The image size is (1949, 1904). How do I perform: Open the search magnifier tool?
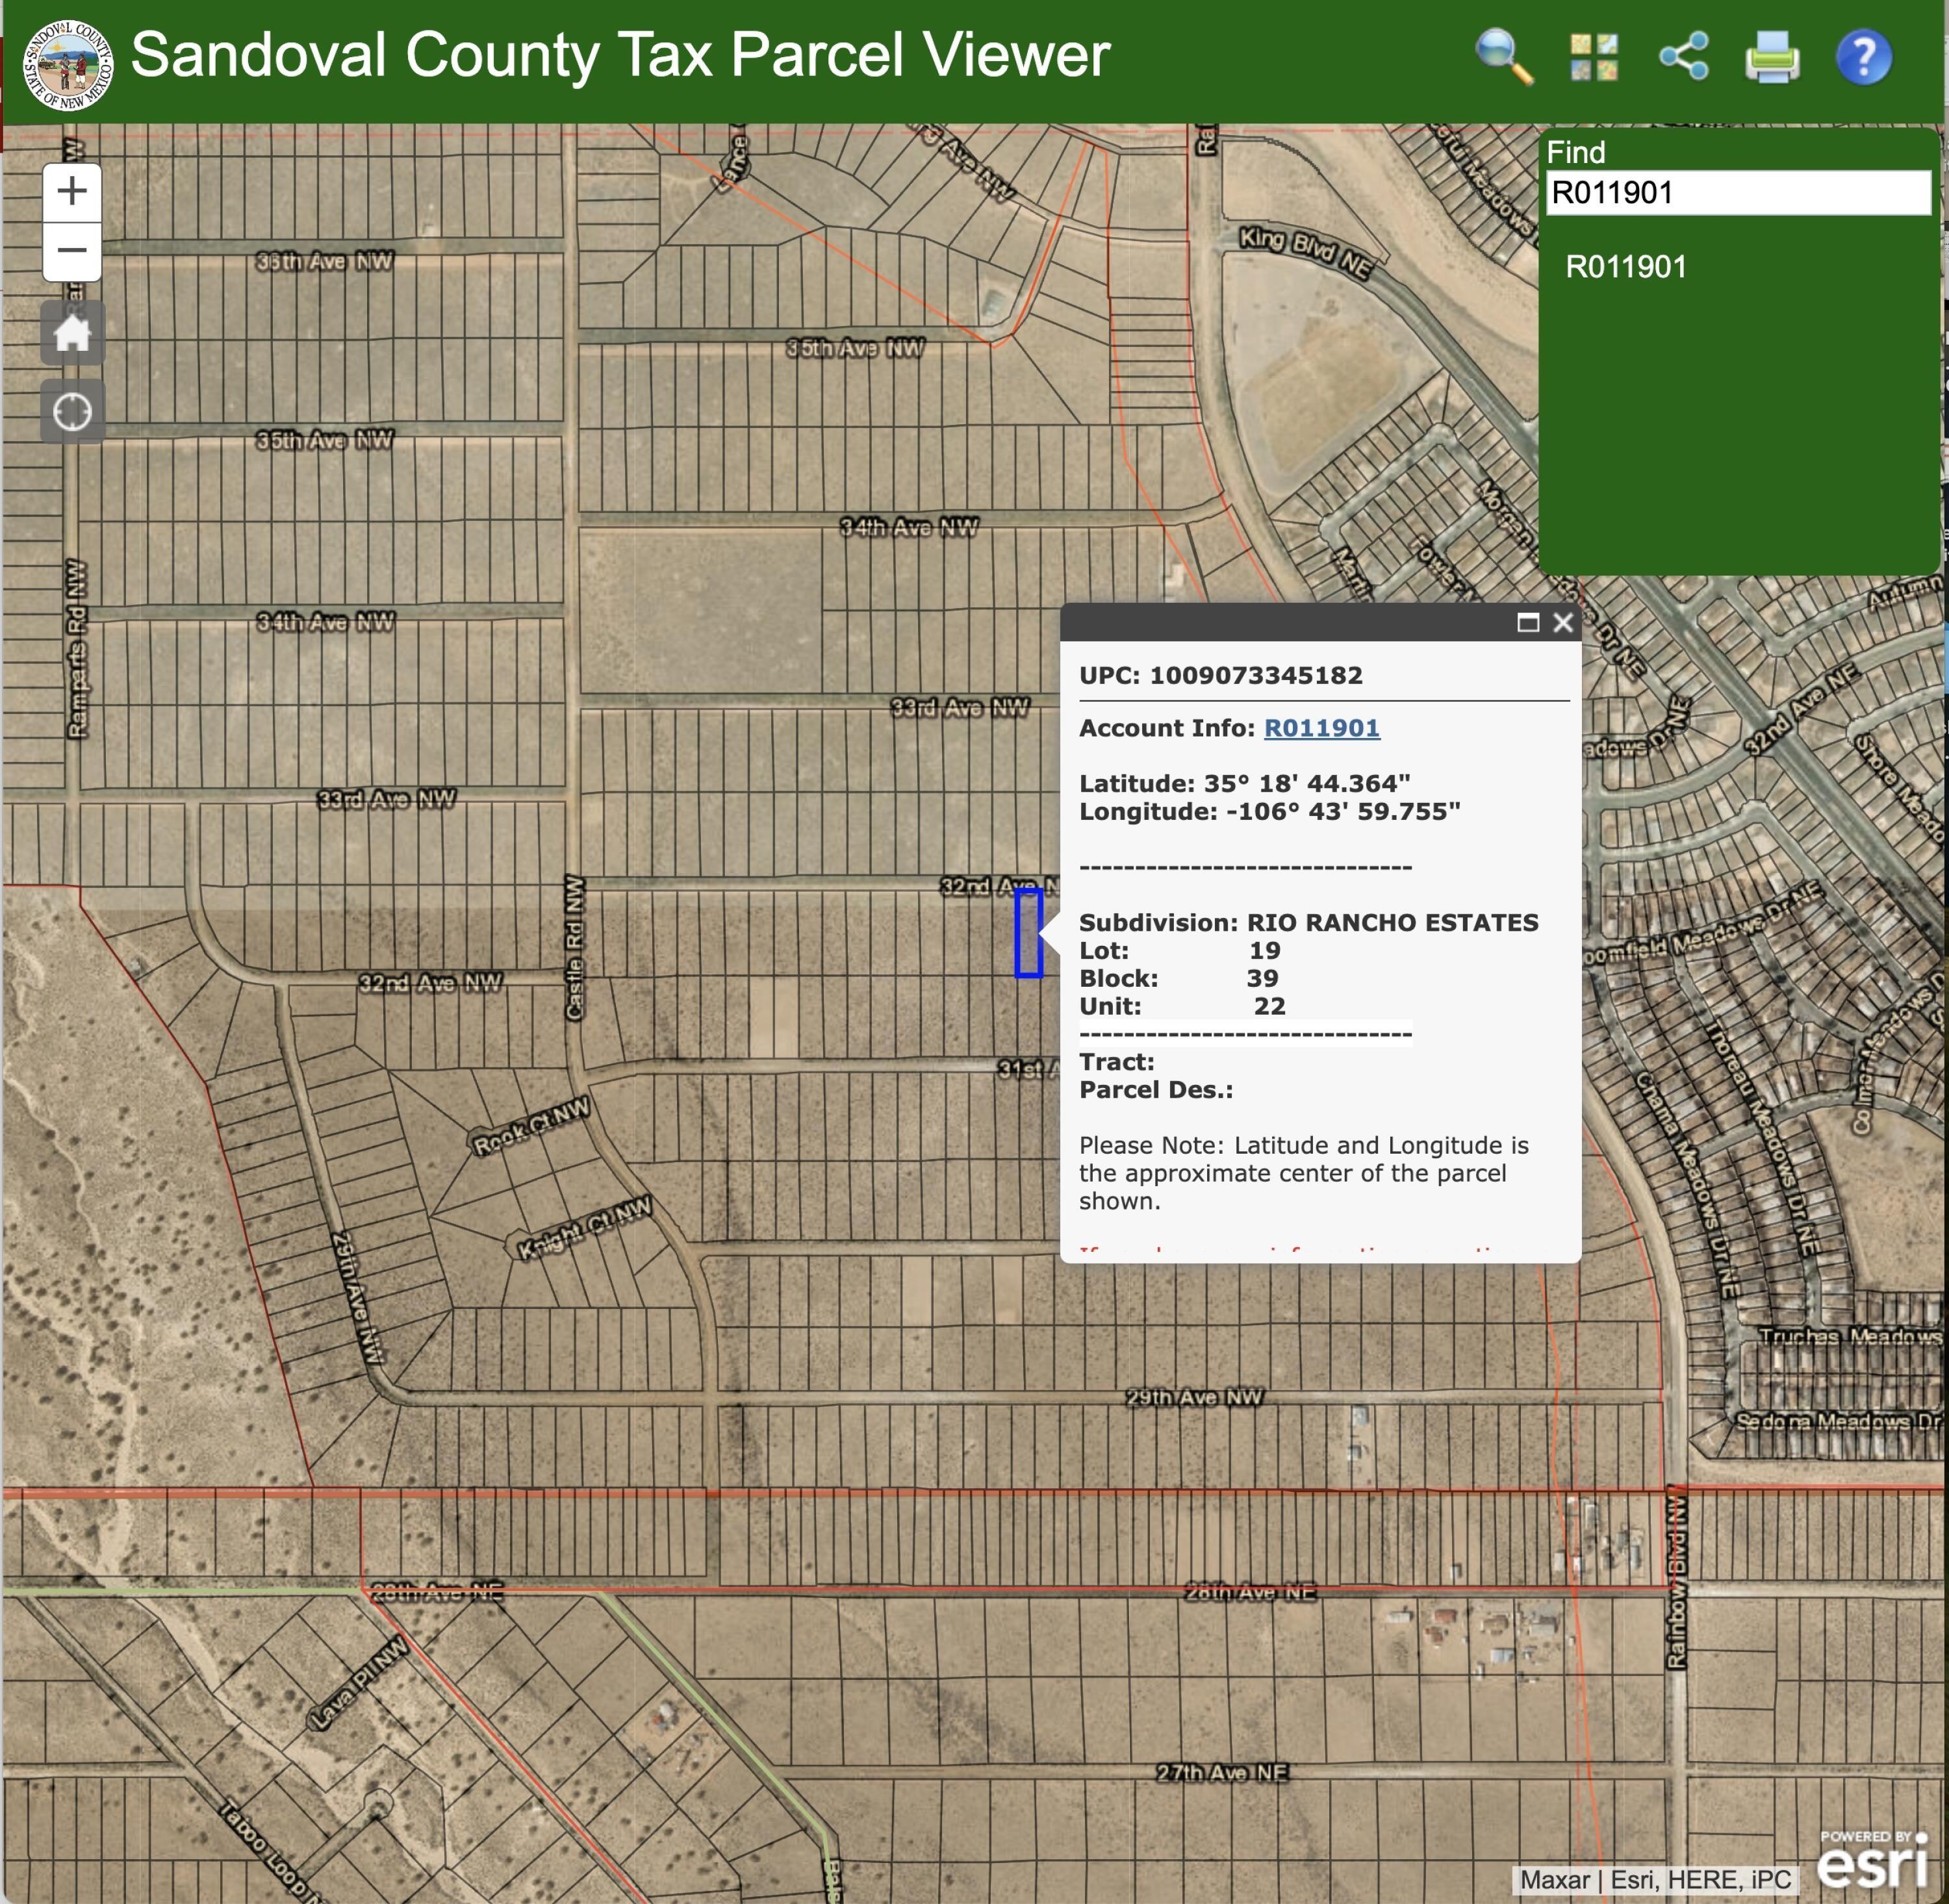(x=1505, y=57)
